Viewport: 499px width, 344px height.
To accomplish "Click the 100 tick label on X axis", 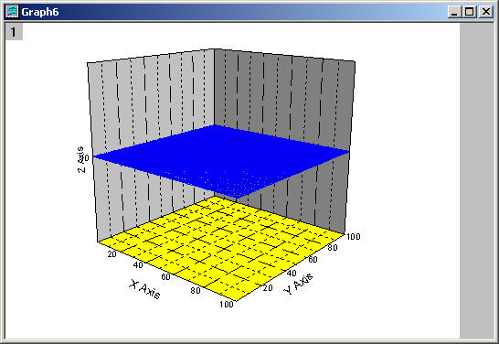I will (227, 305).
